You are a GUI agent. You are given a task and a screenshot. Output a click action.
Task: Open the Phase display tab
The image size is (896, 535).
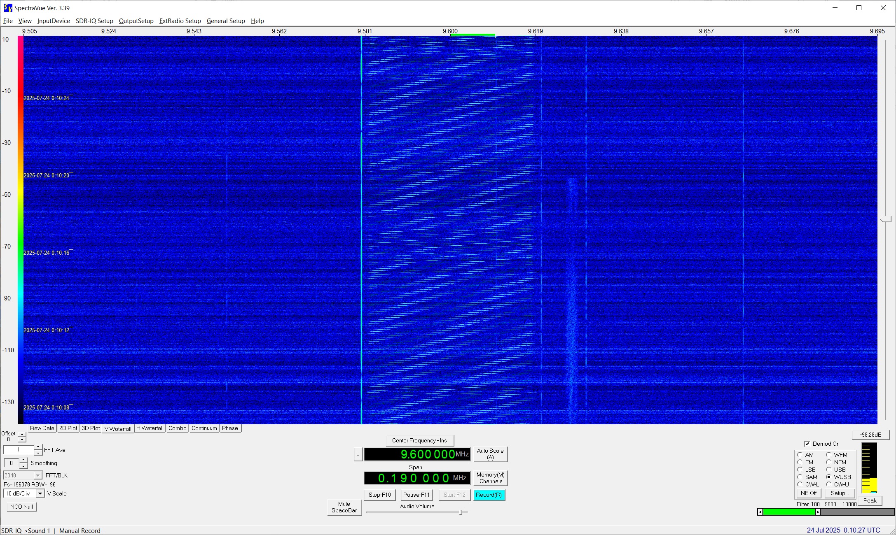(230, 428)
